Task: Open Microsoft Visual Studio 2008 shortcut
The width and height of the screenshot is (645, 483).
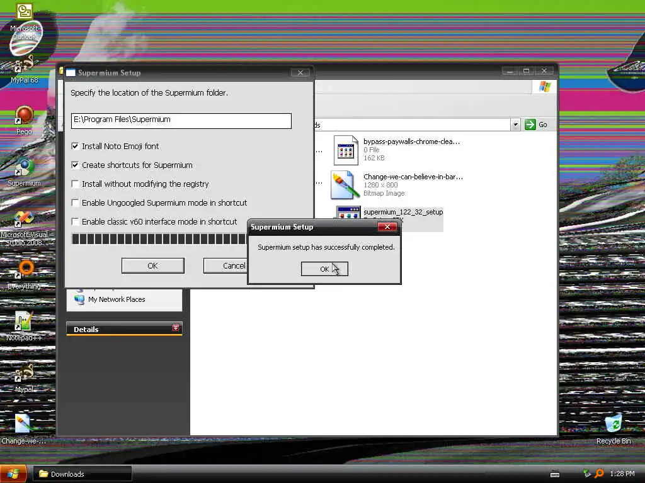Action: pos(24,228)
